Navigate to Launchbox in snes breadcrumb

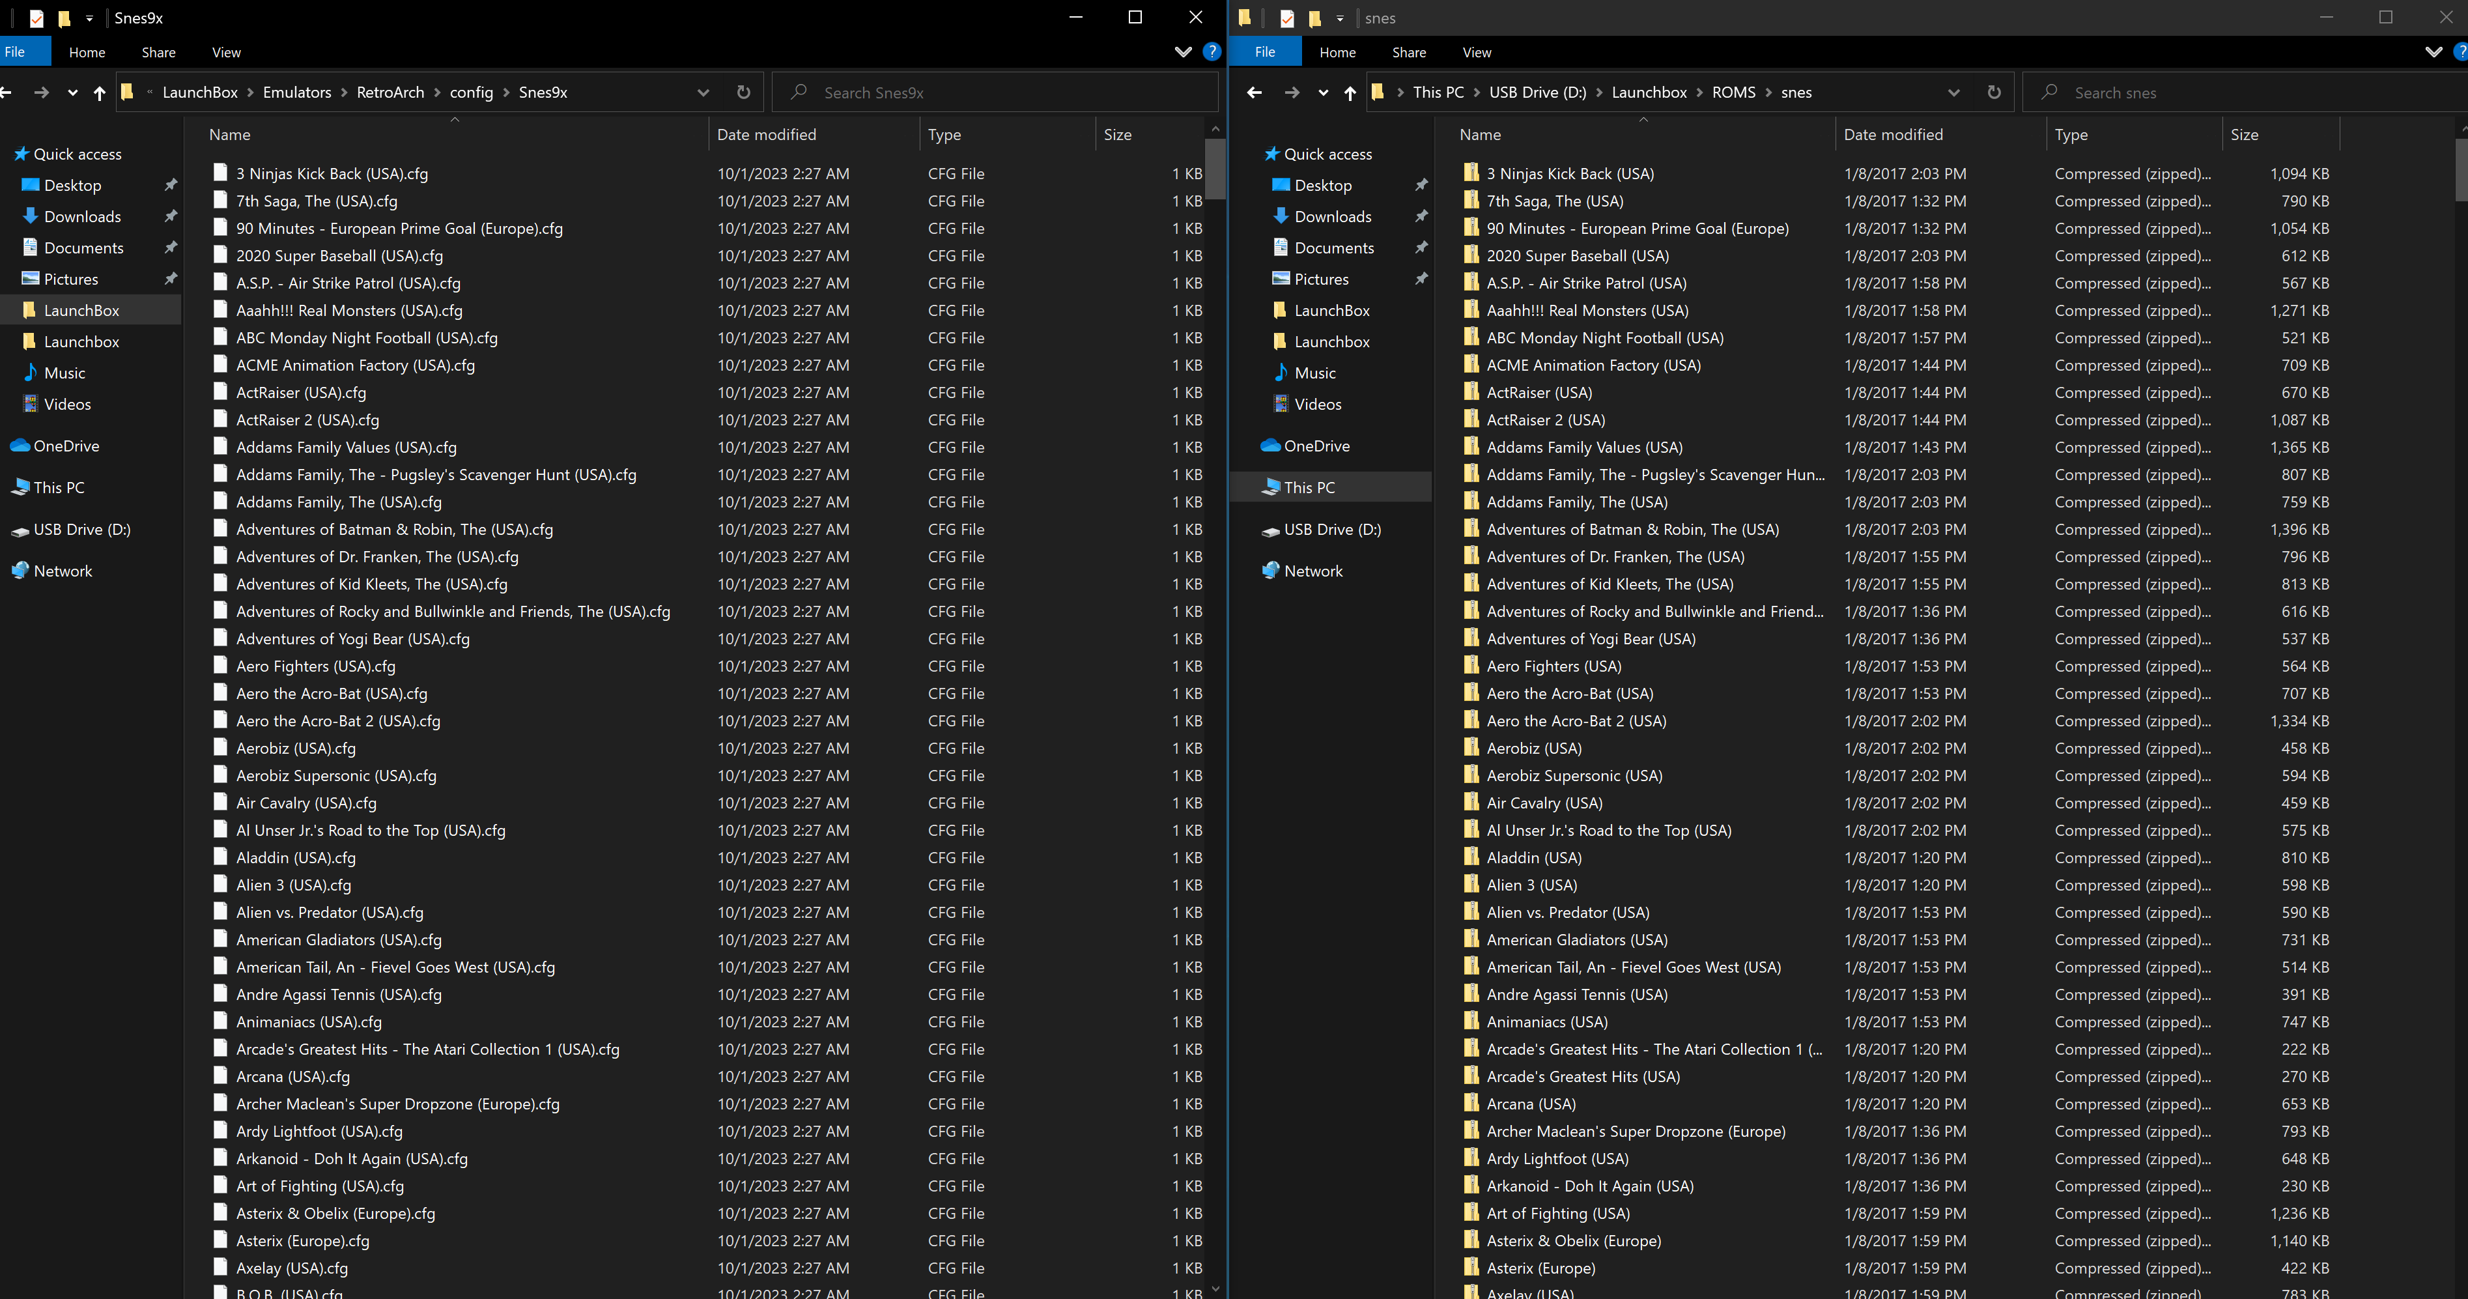[x=1649, y=92]
